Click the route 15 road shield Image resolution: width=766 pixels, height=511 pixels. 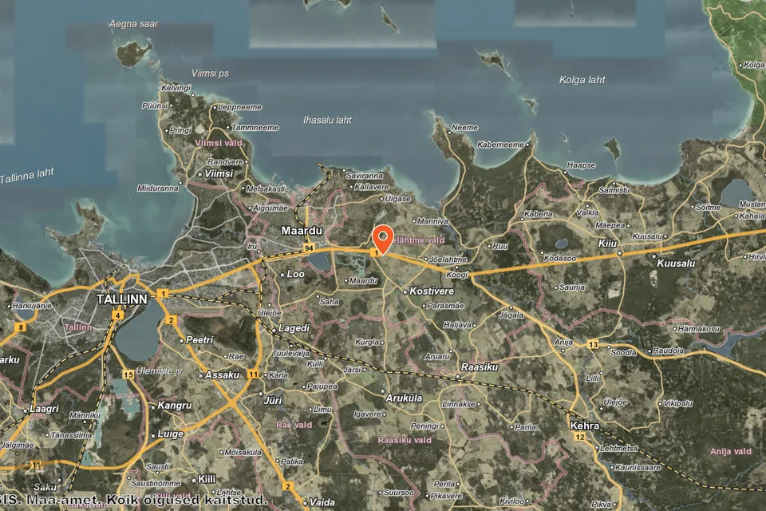click(x=128, y=375)
